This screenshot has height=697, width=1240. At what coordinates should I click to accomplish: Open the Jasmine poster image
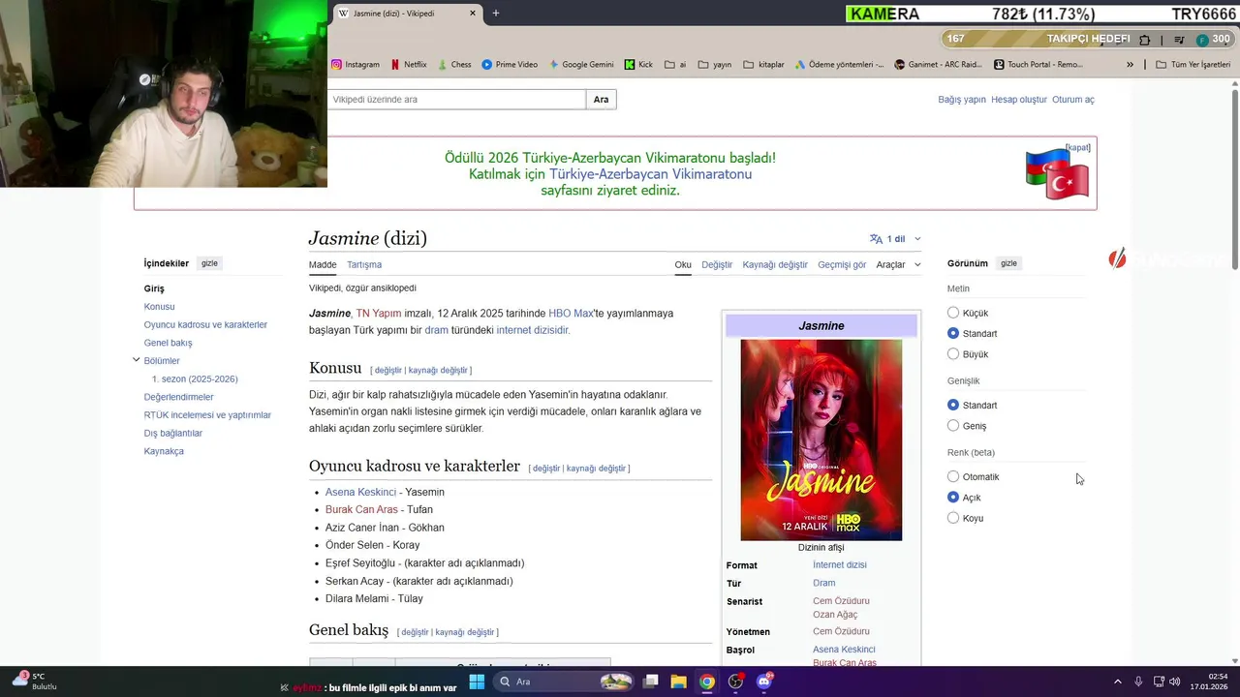click(x=821, y=439)
